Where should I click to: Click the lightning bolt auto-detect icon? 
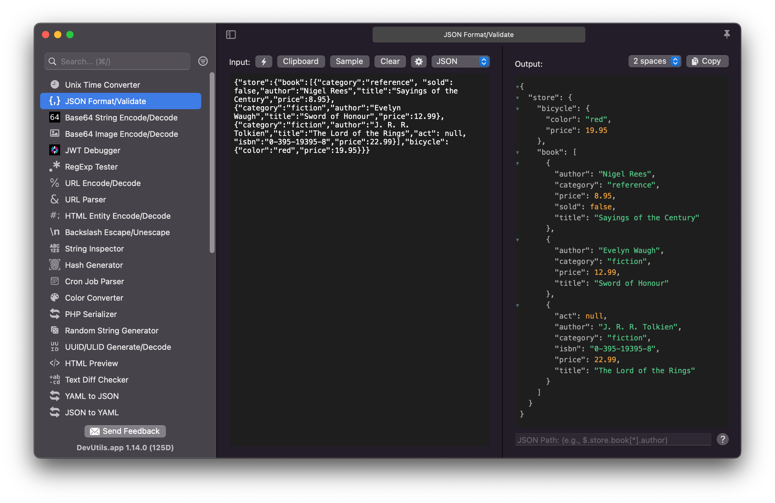263,62
